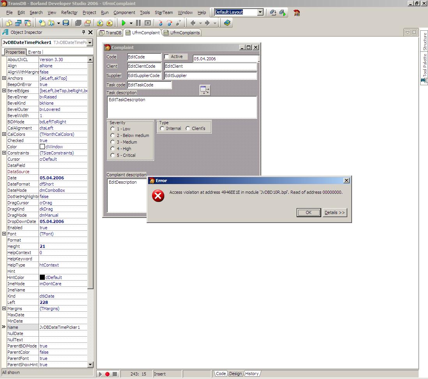Switch to the UfrmComplaints tab
The height and width of the screenshot is (379, 428).
[182, 33]
